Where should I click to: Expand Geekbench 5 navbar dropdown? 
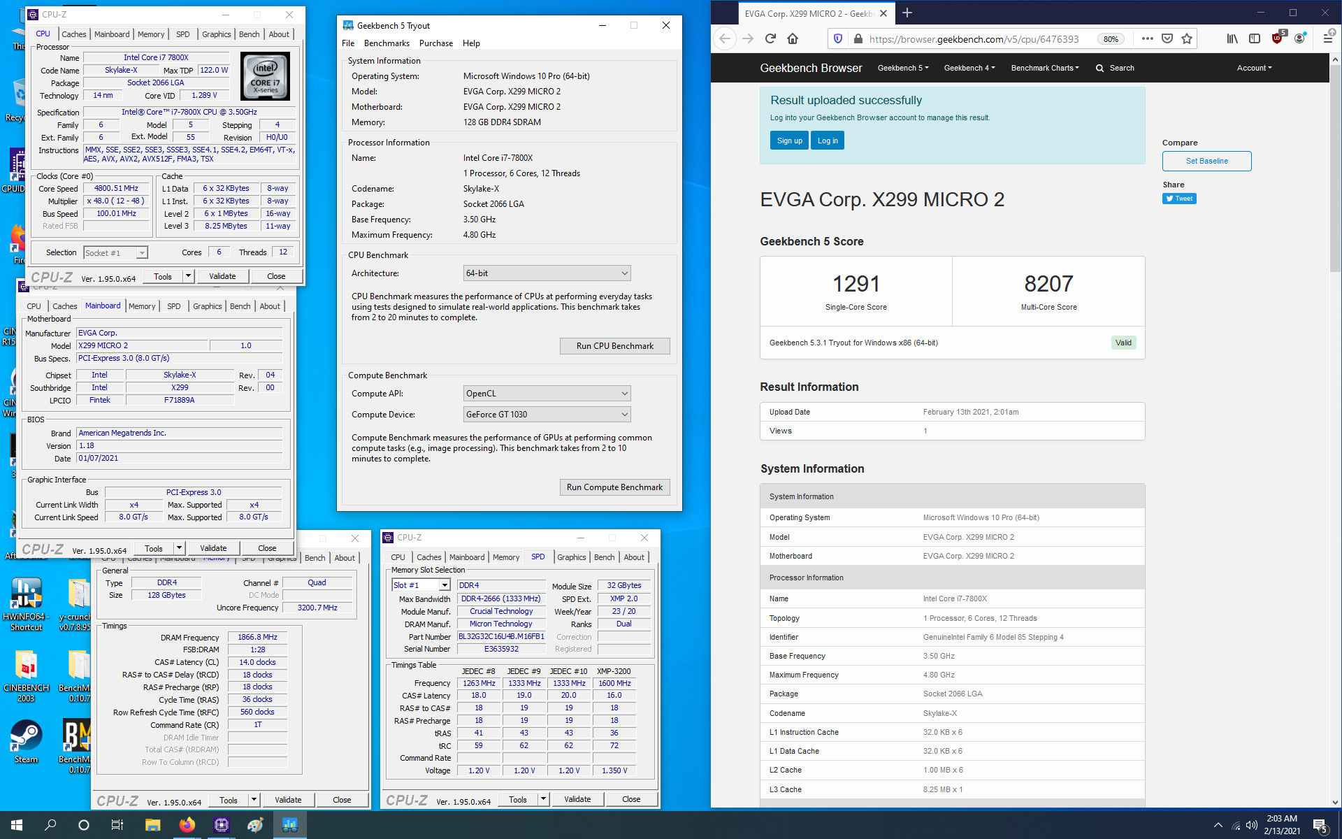click(903, 68)
